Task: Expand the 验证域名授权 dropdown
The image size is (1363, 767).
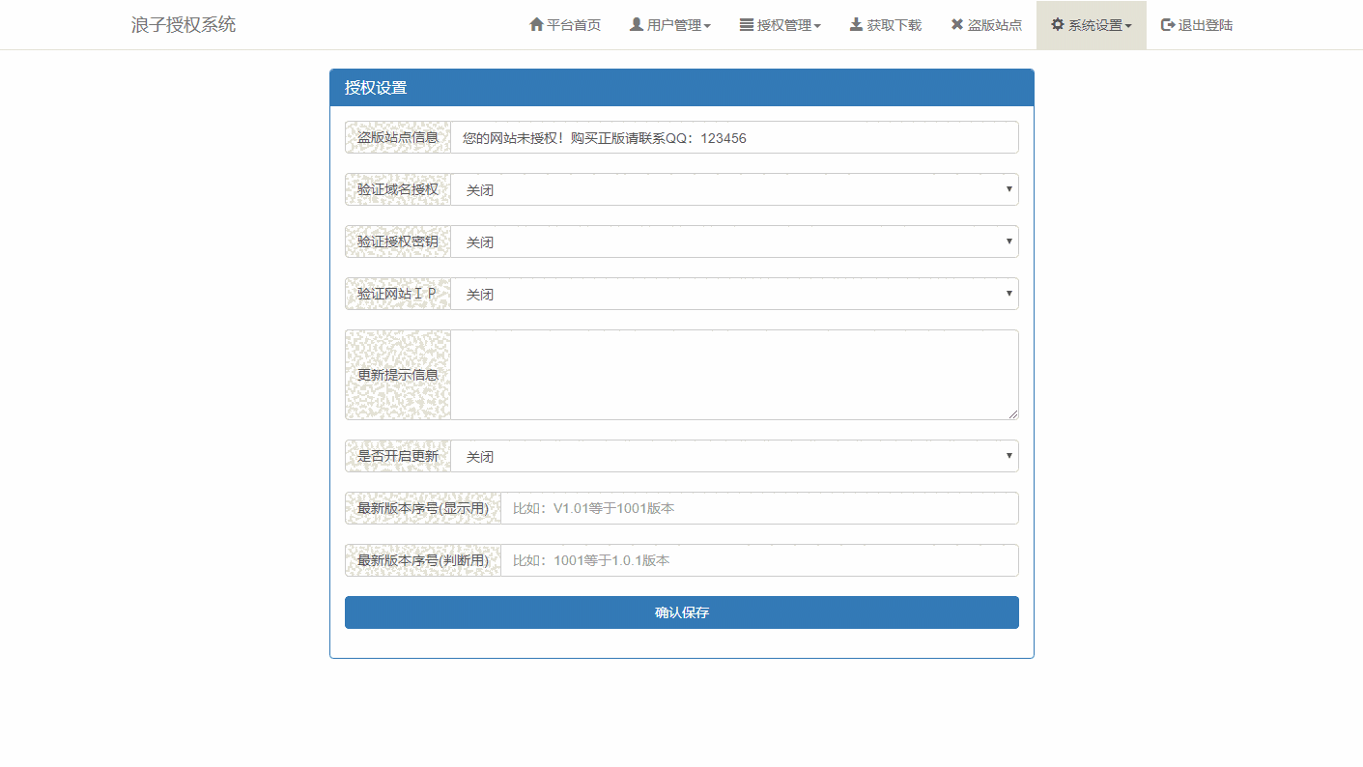Action: (735, 189)
